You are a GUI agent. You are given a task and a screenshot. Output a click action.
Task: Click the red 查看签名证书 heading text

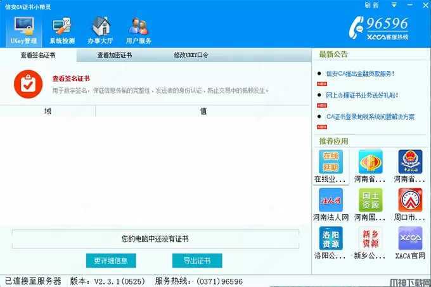click(71, 79)
